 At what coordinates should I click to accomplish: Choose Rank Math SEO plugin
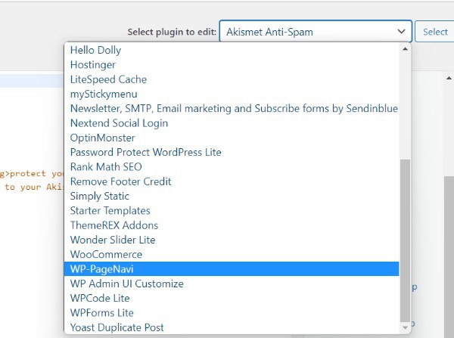pyautogui.click(x=232, y=166)
